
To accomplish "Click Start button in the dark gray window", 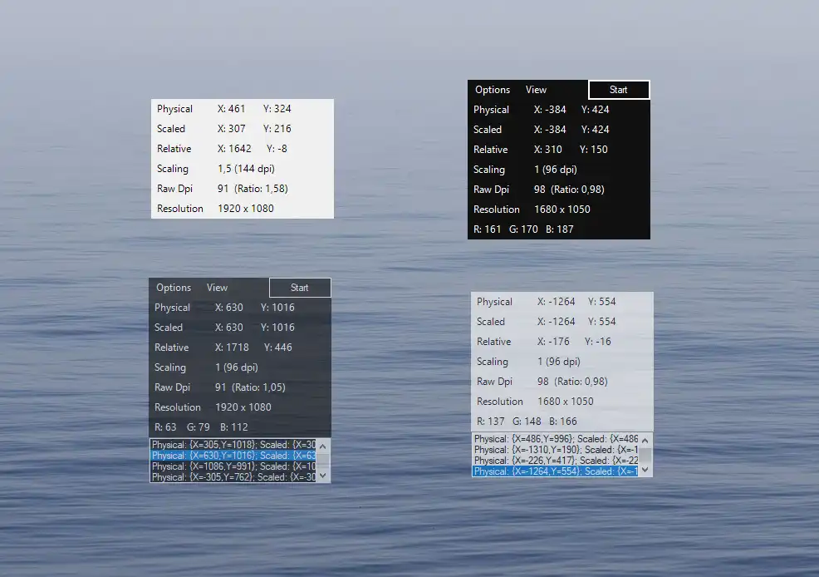I will tap(300, 288).
